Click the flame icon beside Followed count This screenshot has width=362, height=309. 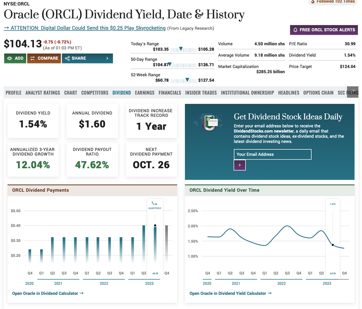coord(312,2)
